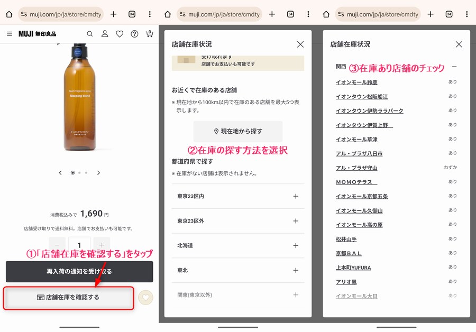Viewport: 476px width, 332px height.
Task: Select first product image dot indicator
Action: pyautogui.click(x=72, y=173)
